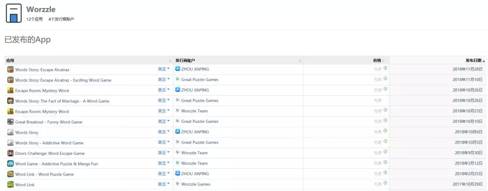Sort table by 应用 column header
Image resolution: width=488 pixels, height=191 pixels.
click(89, 61)
